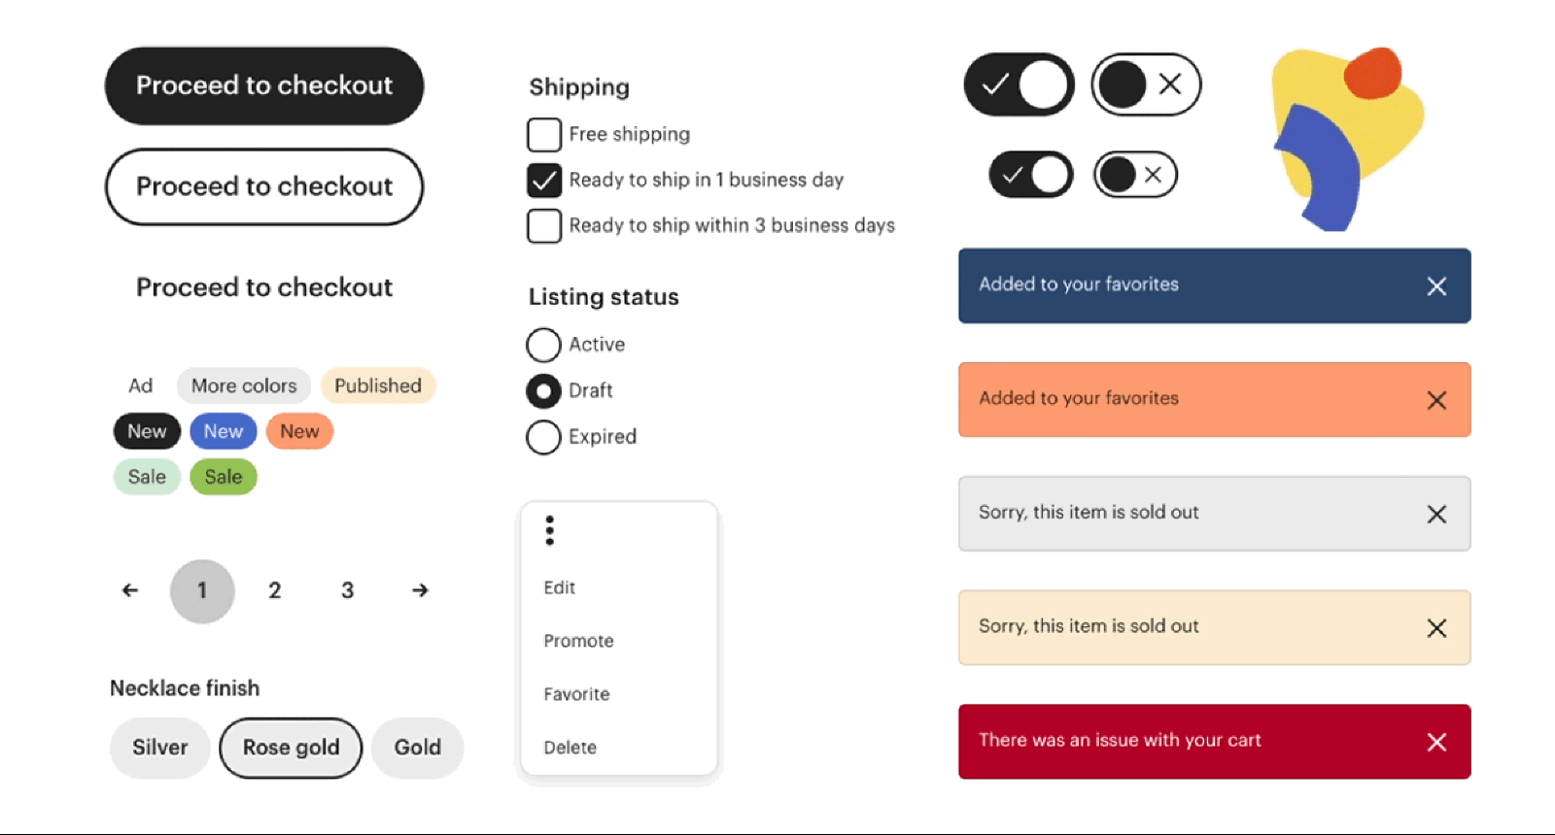Click Promote in the overflow menu
1555x835 pixels.
[578, 641]
